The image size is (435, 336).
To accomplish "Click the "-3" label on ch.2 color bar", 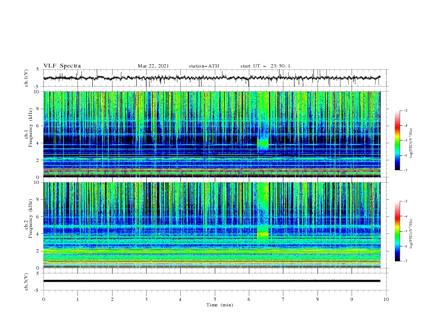I will pyautogui.click(x=405, y=201).
